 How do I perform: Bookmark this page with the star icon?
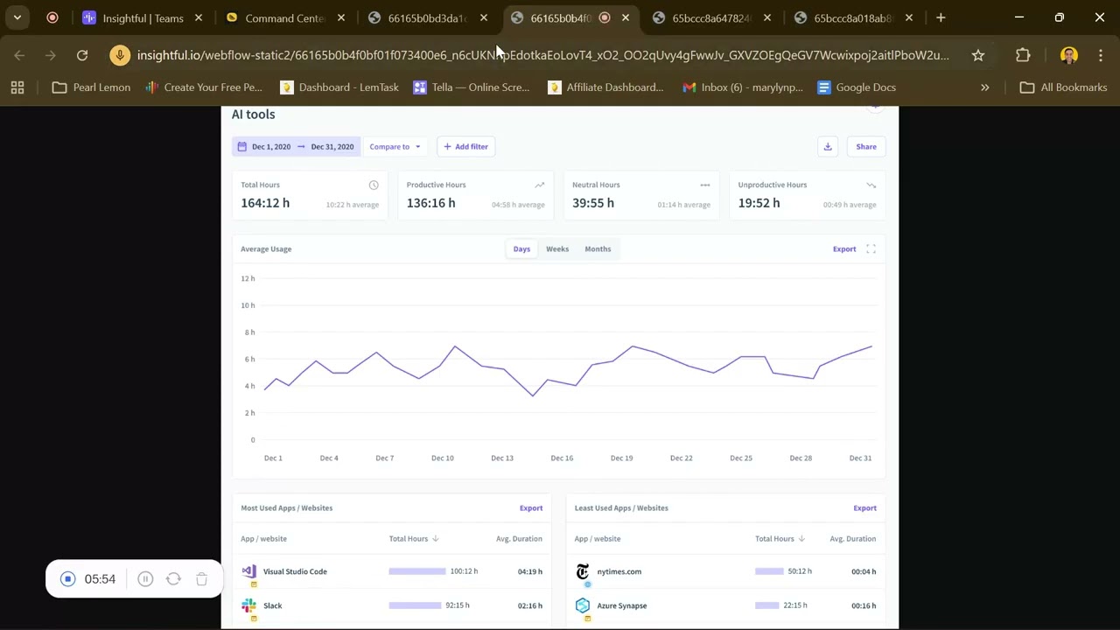pyautogui.click(x=978, y=55)
